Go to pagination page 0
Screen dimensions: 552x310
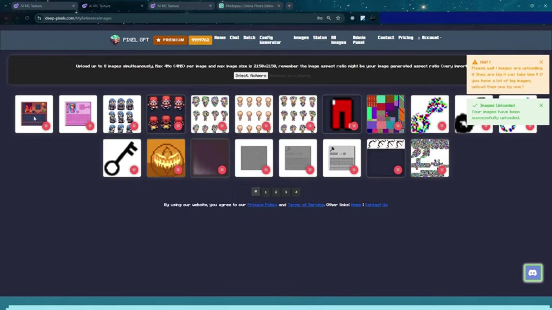(x=255, y=191)
